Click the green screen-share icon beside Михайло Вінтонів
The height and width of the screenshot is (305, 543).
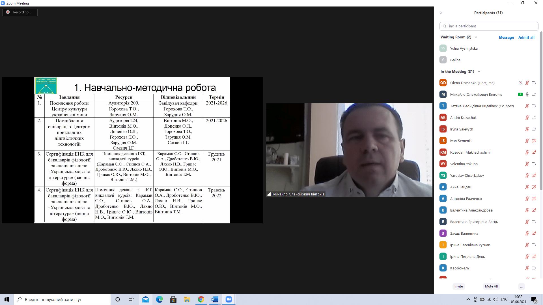tap(520, 94)
